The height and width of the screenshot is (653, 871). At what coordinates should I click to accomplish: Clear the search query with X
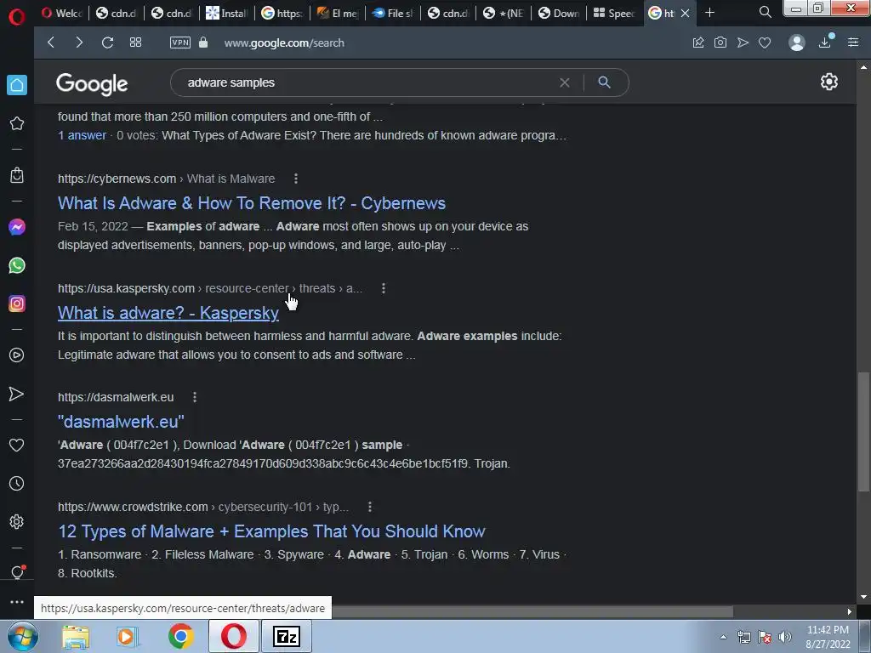pyautogui.click(x=565, y=82)
